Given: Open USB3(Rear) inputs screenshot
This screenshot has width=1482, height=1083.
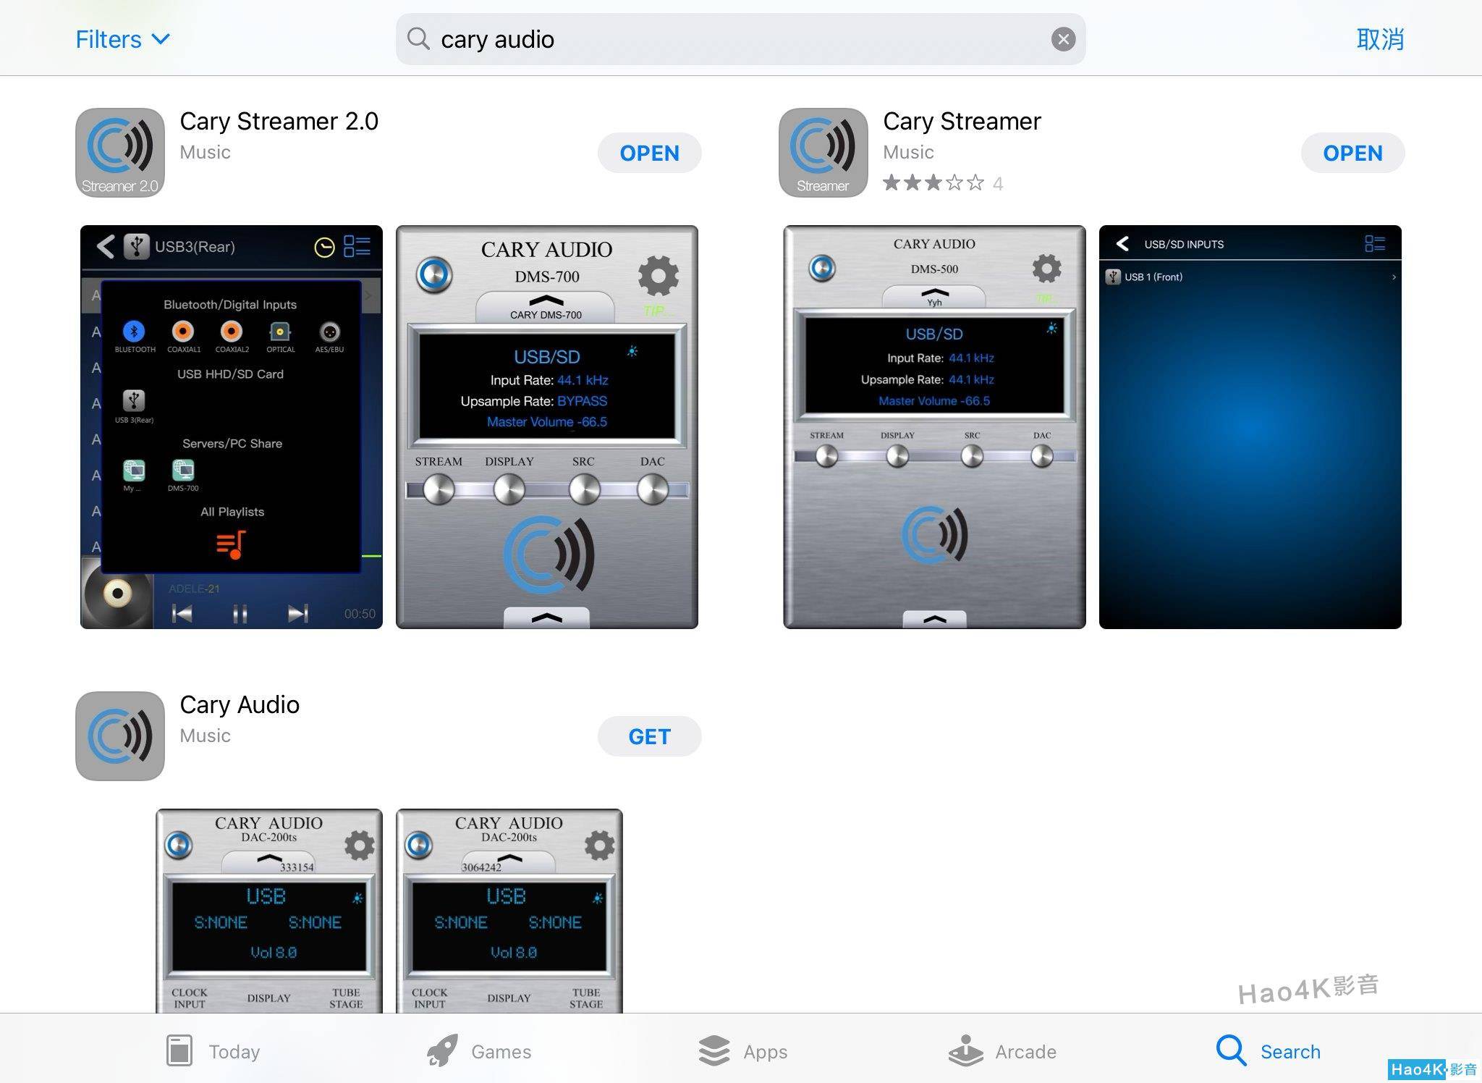Looking at the screenshot, I should click(232, 427).
